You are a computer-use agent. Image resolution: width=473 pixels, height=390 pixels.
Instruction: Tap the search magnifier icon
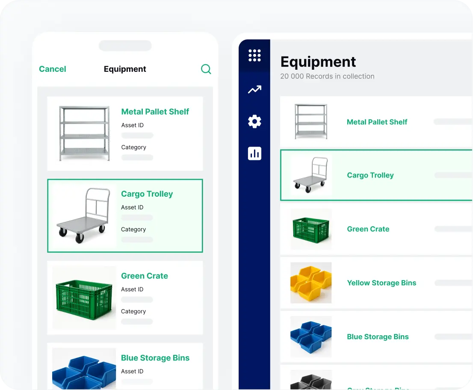(206, 69)
